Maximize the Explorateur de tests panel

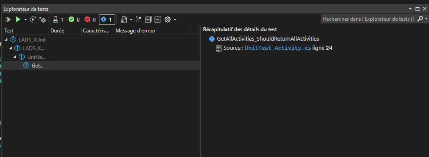tap(418, 9)
